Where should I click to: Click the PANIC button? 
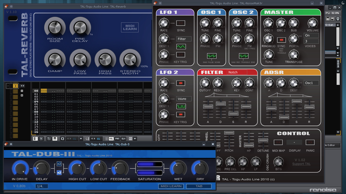[310, 142]
